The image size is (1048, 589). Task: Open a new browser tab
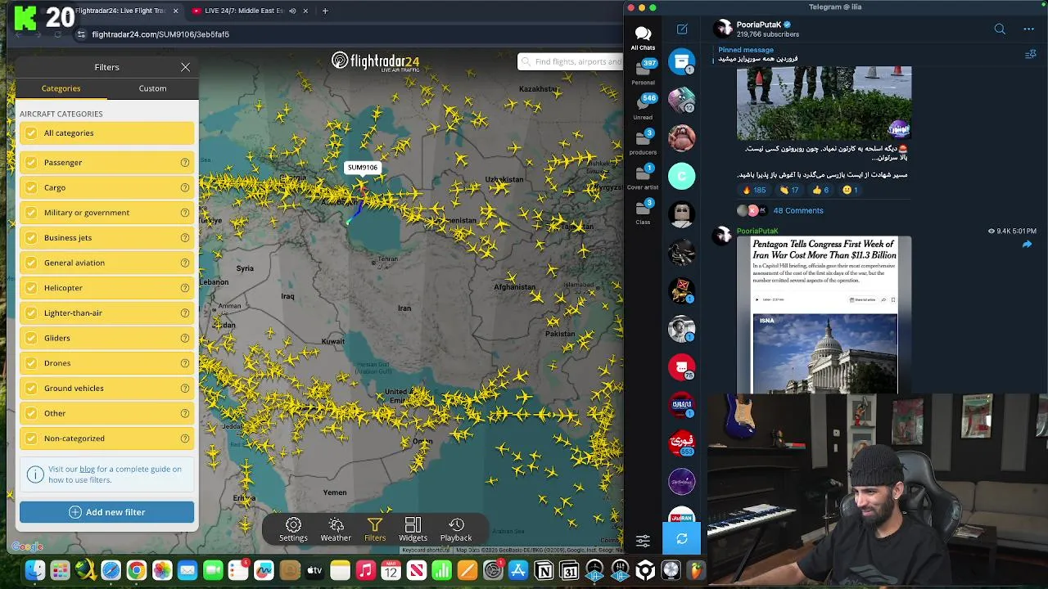[325, 11]
